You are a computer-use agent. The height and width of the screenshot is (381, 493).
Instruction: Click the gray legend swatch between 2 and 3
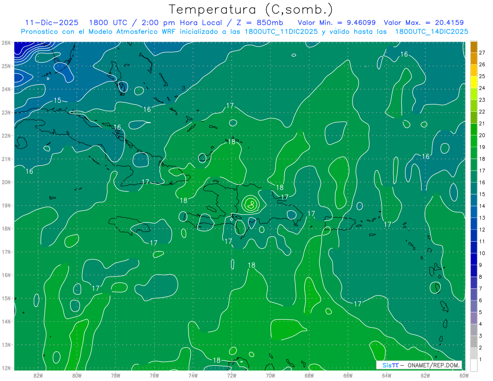coord(474,342)
